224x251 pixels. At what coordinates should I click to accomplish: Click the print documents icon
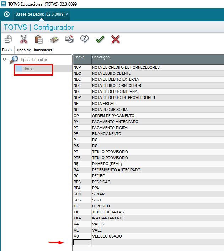tap(69, 39)
